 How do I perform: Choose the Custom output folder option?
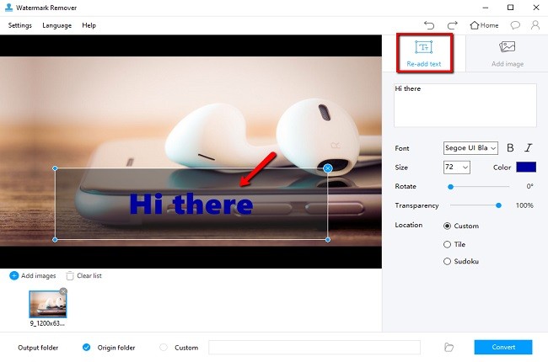point(164,348)
